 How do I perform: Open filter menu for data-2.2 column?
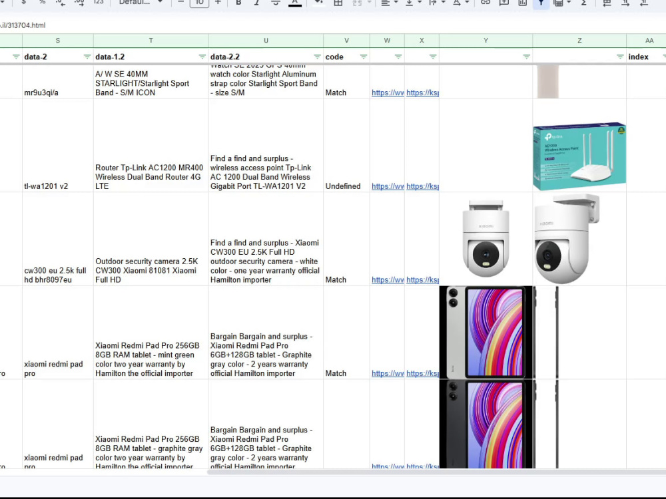click(x=317, y=57)
